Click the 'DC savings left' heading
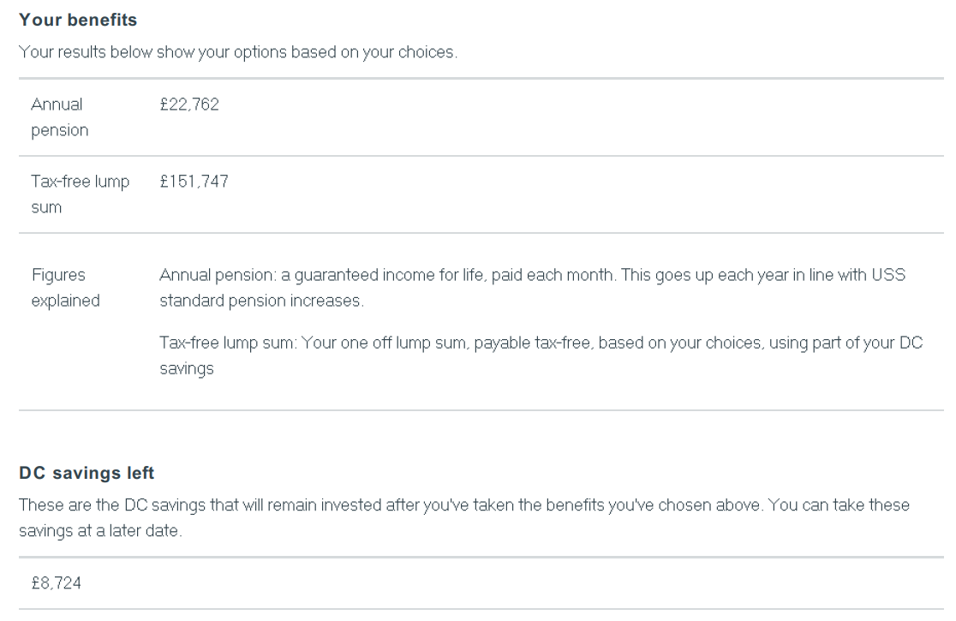 pos(87,473)
